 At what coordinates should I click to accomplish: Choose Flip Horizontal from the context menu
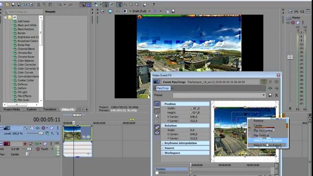click(x=263, y=131)
